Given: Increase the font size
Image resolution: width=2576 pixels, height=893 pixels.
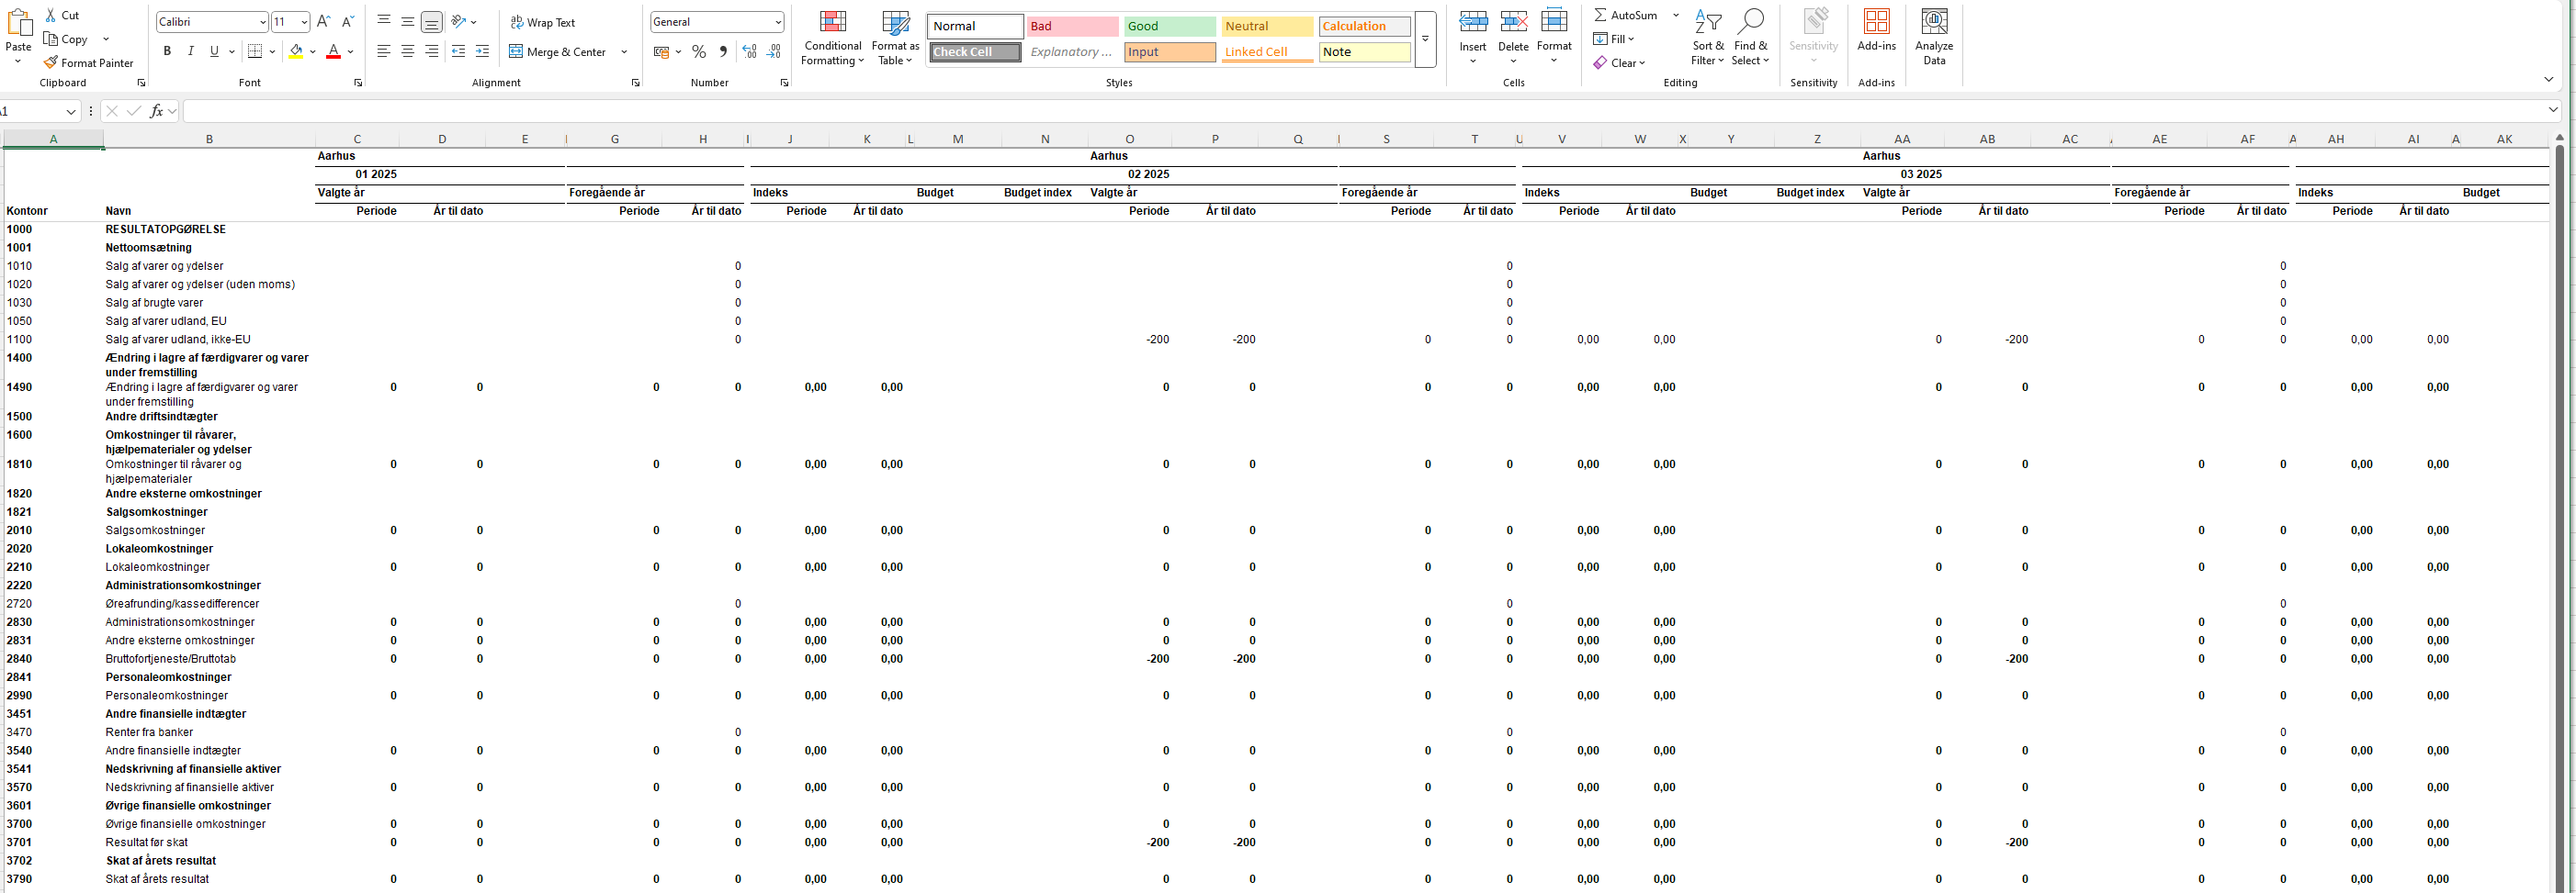Looking at the screenshot, I should coord(323,22).
